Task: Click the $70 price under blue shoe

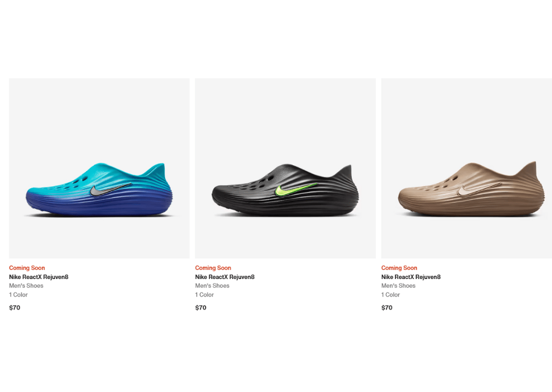Action: pos(15,307)
